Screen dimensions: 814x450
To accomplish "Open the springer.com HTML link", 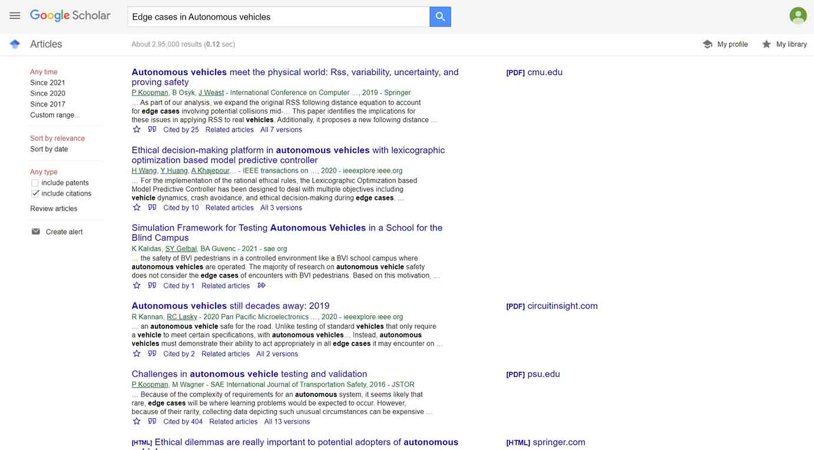I will (545, 442).
